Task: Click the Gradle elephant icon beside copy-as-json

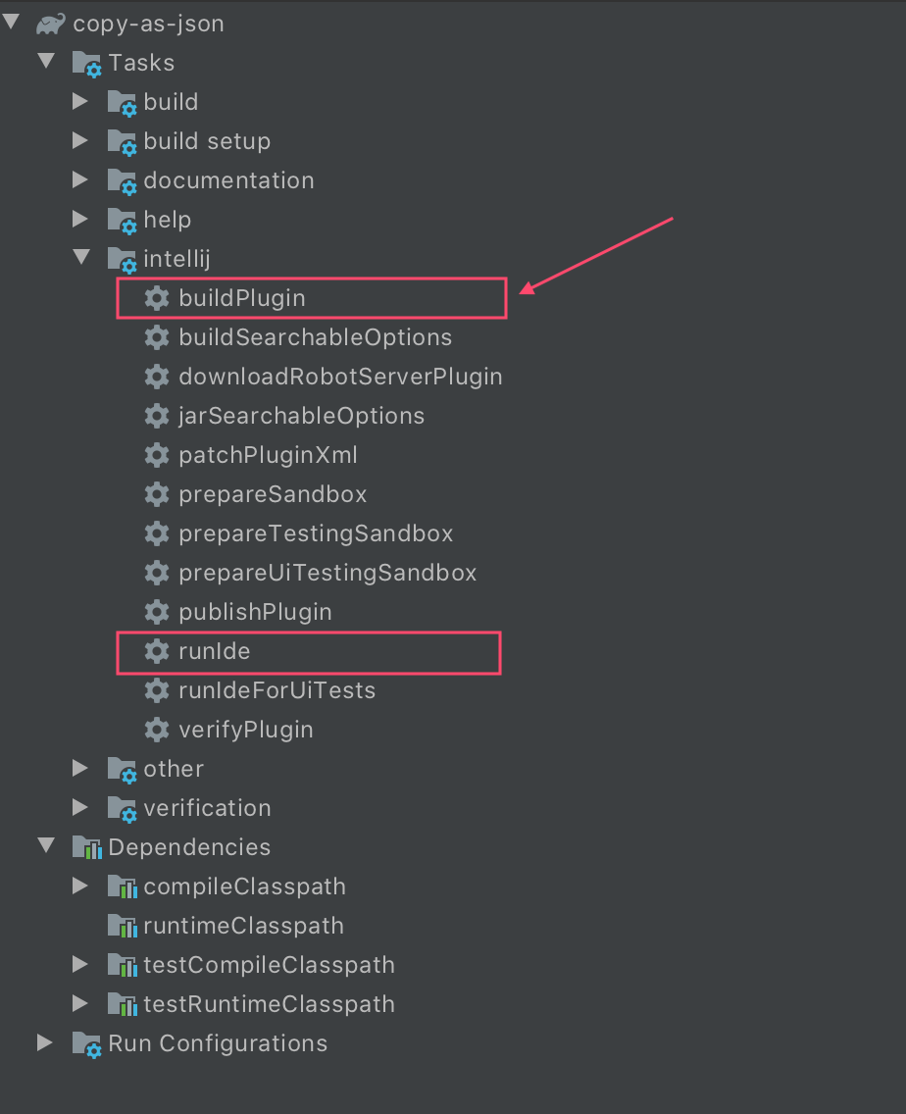Action: [51, 24]
